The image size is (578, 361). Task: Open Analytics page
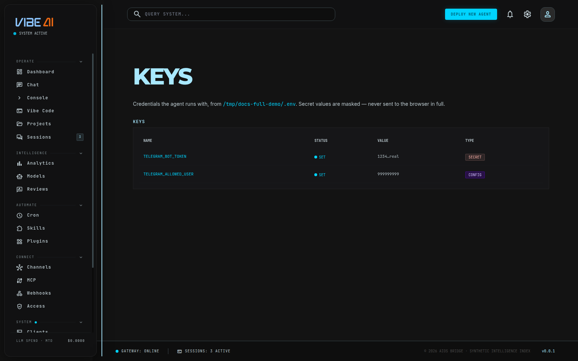50,163
